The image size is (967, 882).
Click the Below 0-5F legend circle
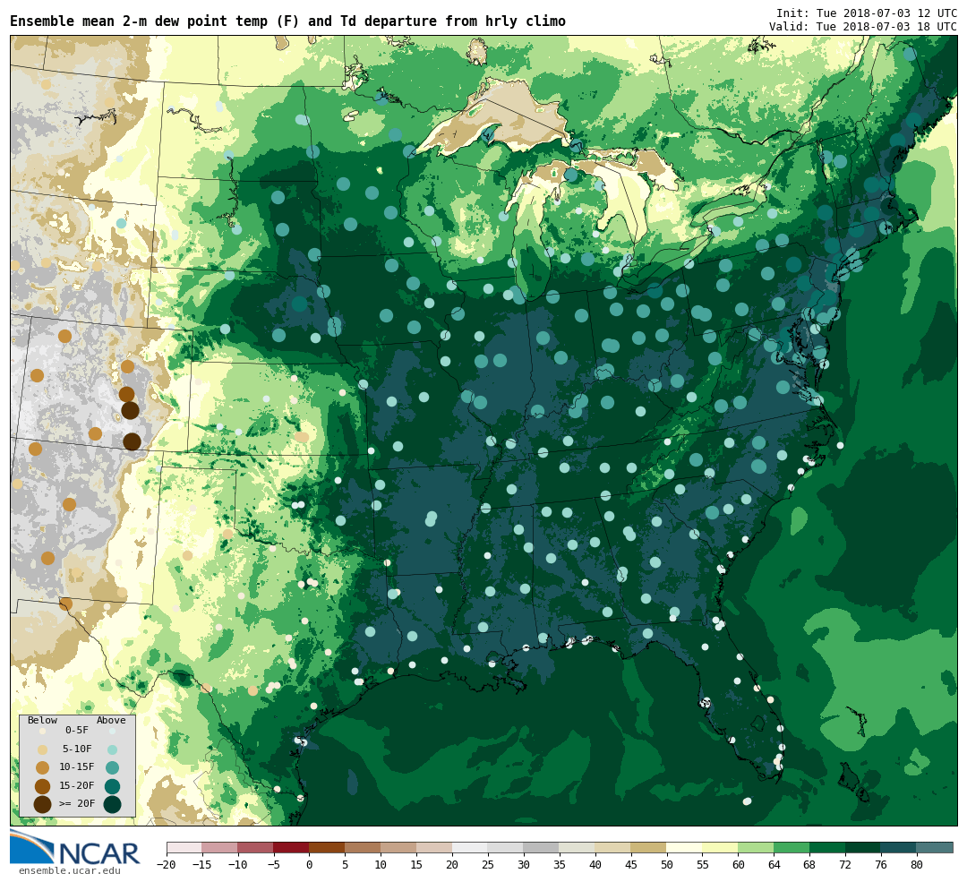coord(43,731)
